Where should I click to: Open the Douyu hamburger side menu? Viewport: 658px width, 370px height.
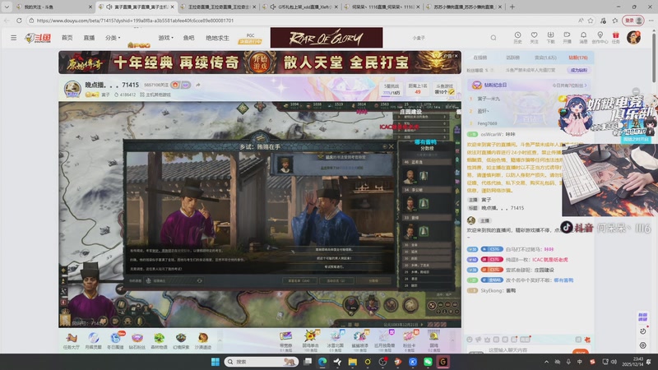pos(13,38)
